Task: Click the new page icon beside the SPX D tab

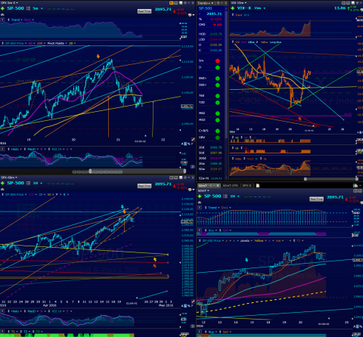Action: pyautogui.click(x=258, y=186)
